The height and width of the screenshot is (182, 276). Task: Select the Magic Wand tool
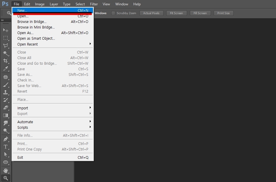tap(6, 53)
